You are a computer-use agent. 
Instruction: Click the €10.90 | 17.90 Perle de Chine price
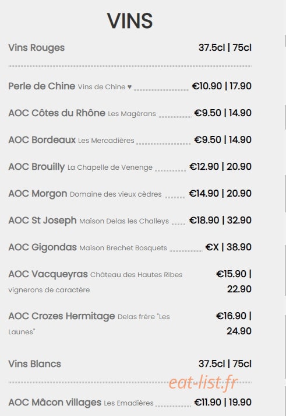coord(222,86)
